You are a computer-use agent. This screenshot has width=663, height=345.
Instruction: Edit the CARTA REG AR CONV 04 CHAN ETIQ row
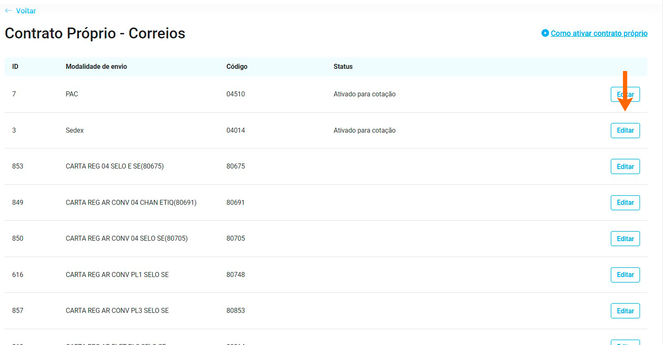625,203
